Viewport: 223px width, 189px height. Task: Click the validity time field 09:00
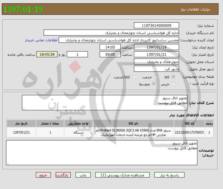pos(110,54)
